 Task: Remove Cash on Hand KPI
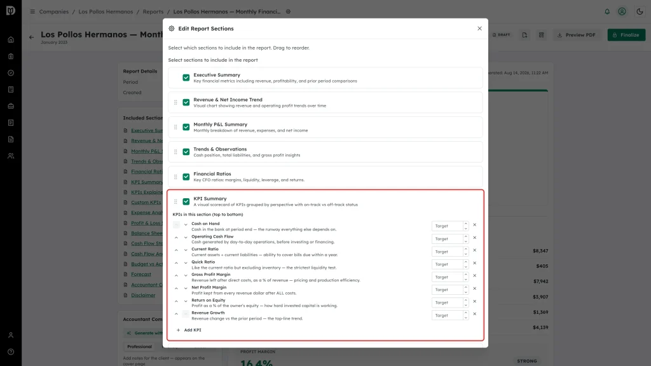point(474,225)
